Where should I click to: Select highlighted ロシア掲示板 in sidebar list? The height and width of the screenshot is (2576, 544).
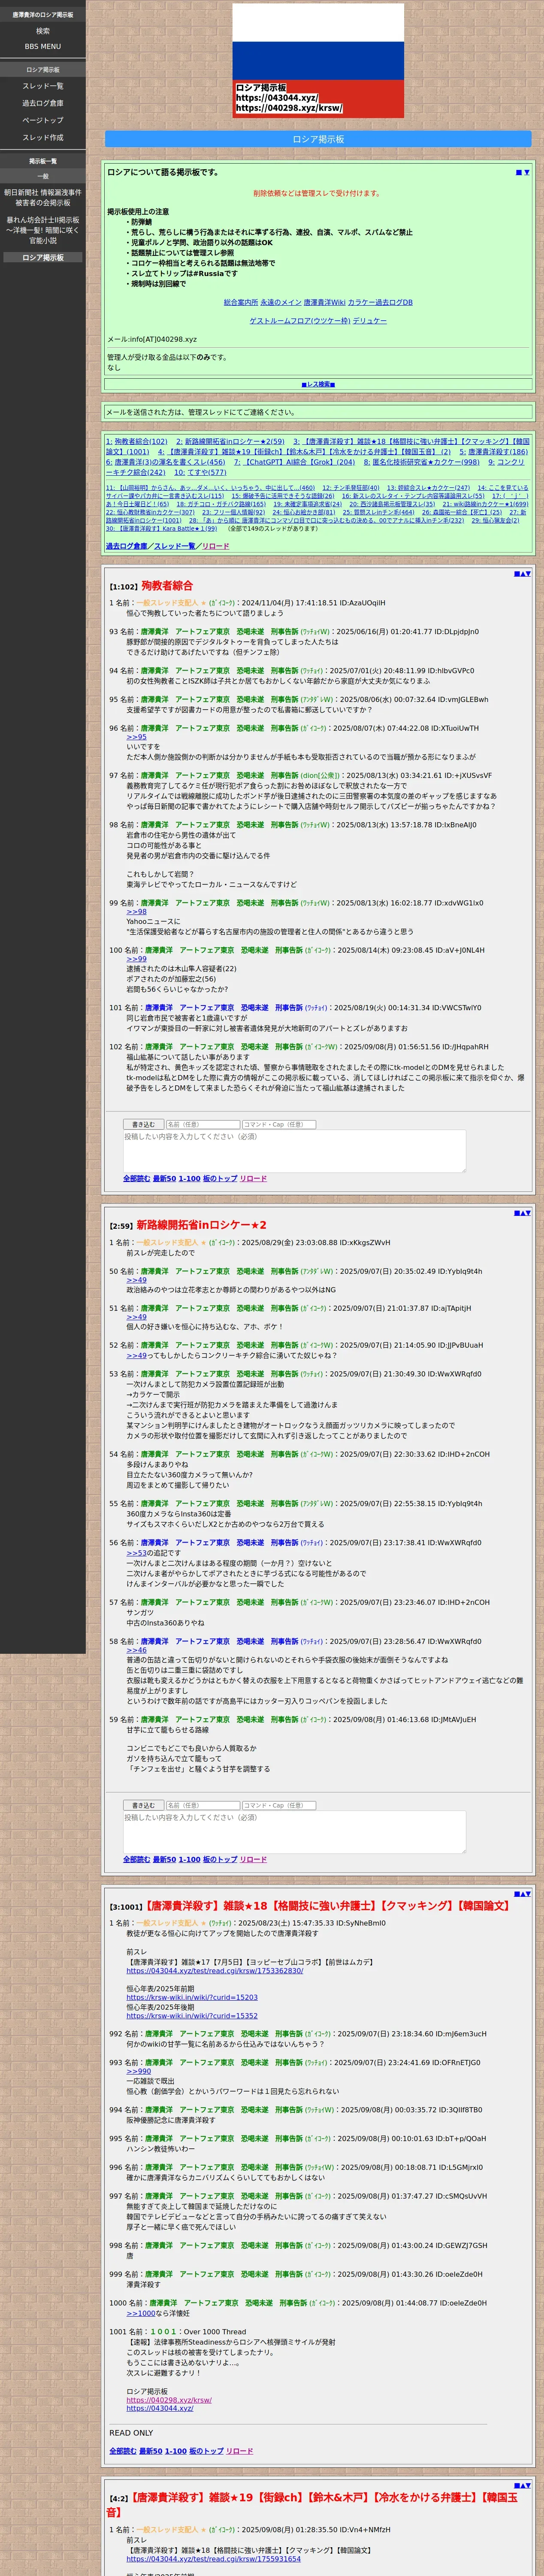click(43, 258)
